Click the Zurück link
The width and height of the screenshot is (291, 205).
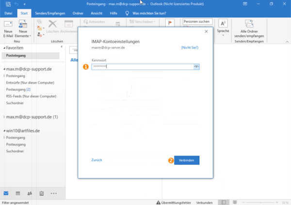tap(97, 160)
